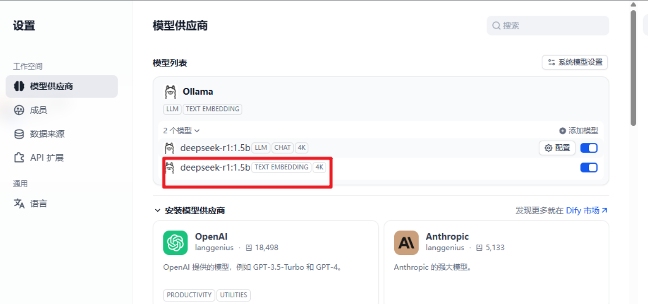Click the deepseek-r1:1.5b name in embedding row
This screenshot has height=304, width=648.
click(215, 168)
